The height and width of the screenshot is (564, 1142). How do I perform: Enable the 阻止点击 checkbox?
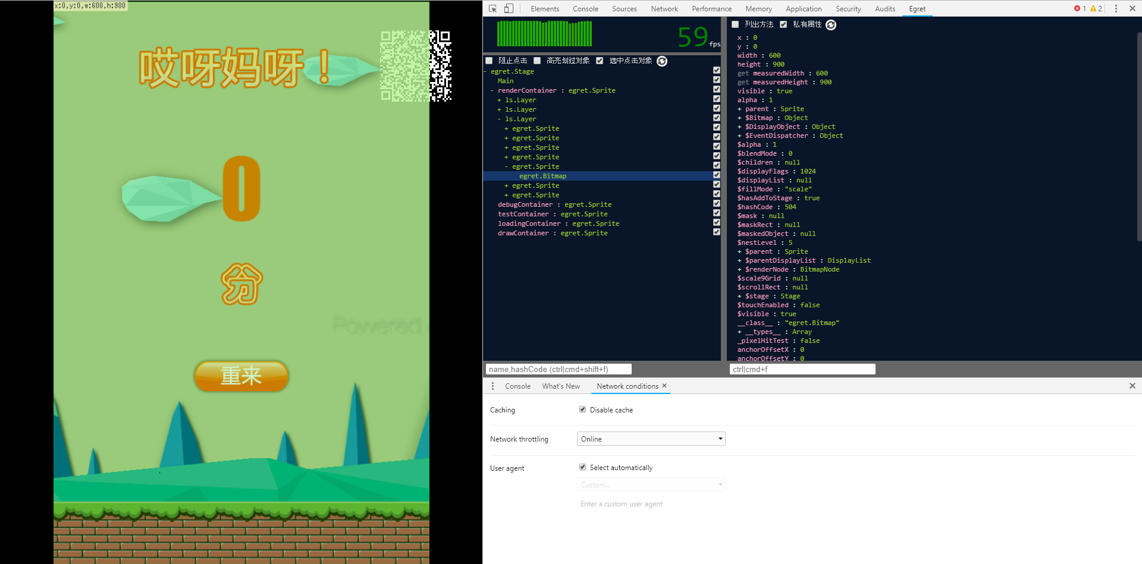[489, 61]
